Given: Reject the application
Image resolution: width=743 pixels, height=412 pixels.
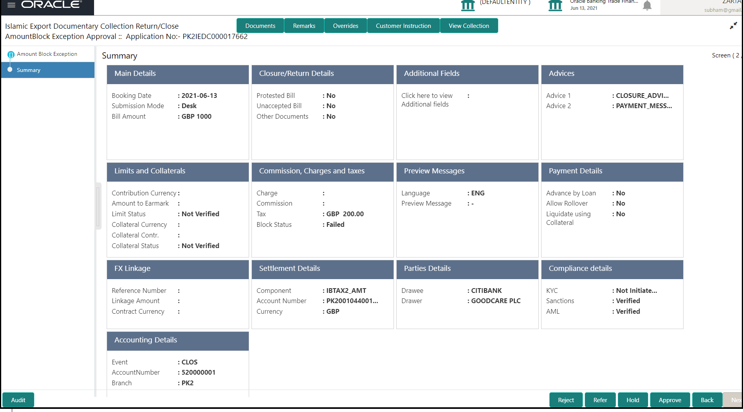Looking at the screenshot, I should pyautogui.click(x=566, y=400).
